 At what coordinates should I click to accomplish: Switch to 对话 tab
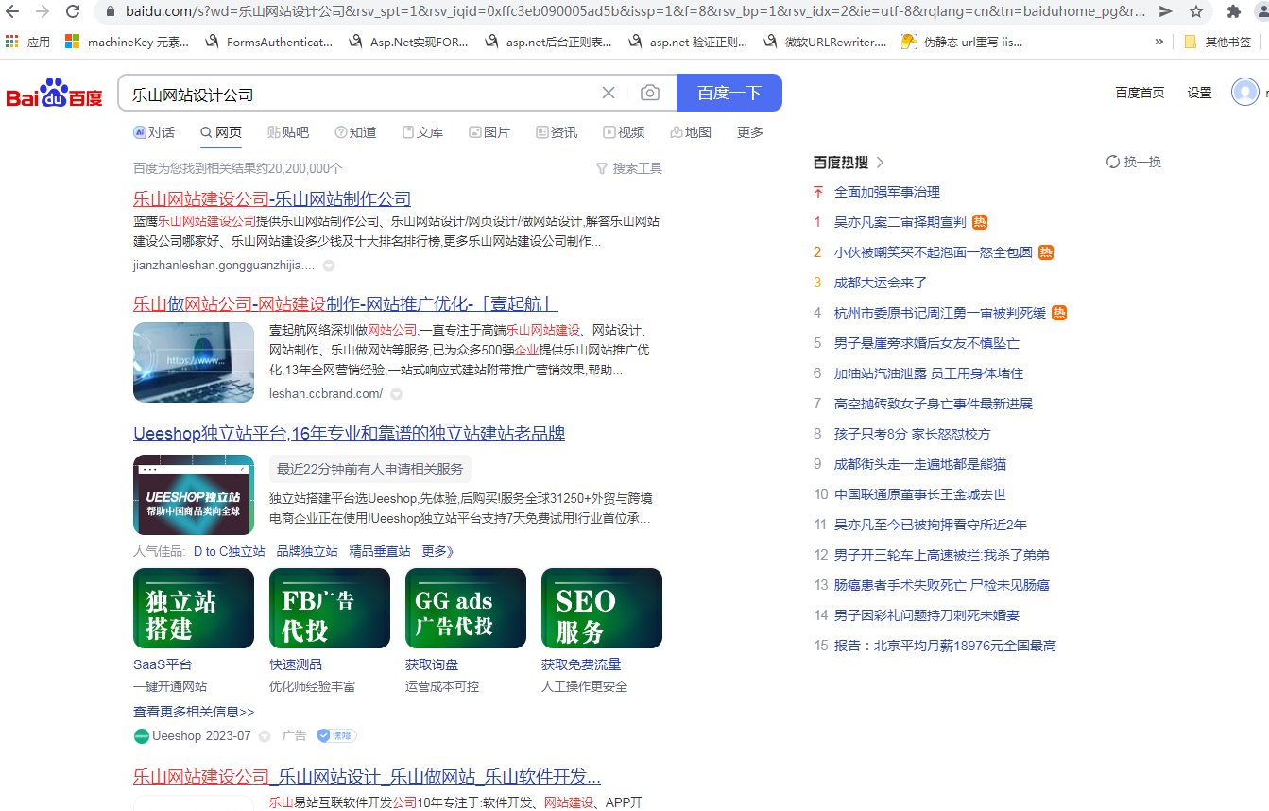tap(154, 132)
